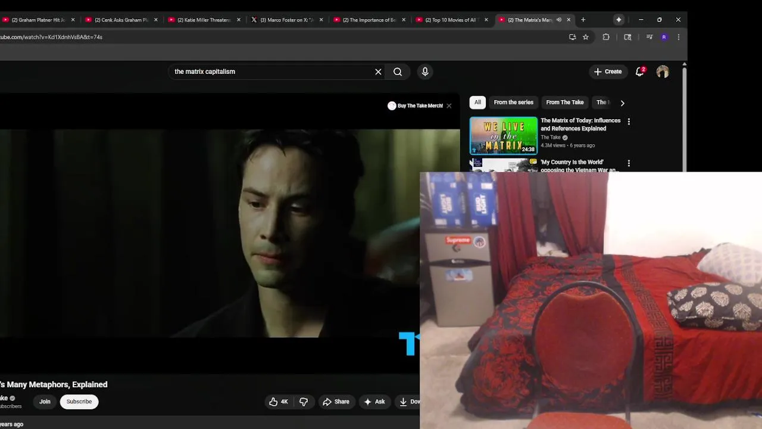The image size is (762, 429).
Task: Switch to Cenk Asks Graham tab
Action: coord(121,20)
